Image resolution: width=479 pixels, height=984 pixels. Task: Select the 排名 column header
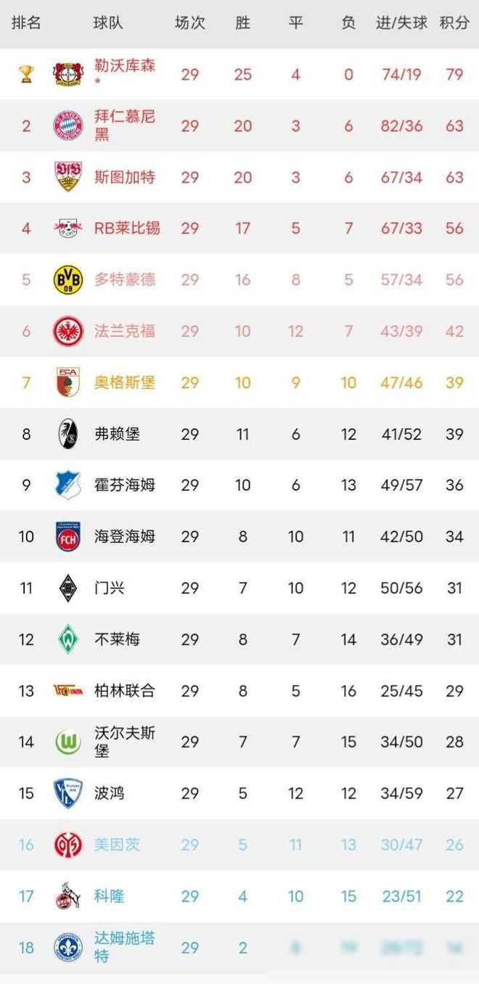point(27,23)
